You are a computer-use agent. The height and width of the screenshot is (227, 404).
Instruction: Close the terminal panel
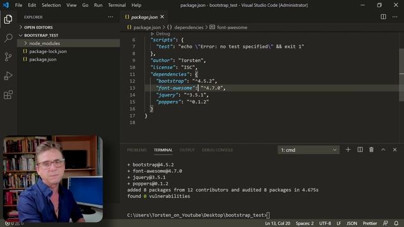395,149
